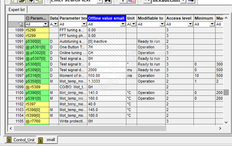Click the Unit column header
Screen dimensions: 232x146
coord(131,18)
